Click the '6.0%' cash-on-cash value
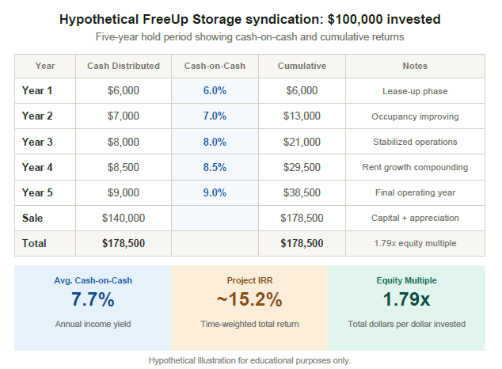 click(x=215, y=90)
